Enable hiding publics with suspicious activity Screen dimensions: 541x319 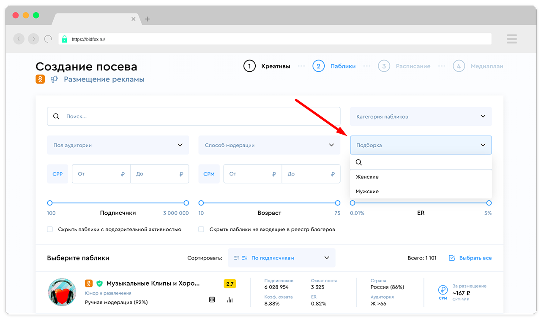point(50,229)
